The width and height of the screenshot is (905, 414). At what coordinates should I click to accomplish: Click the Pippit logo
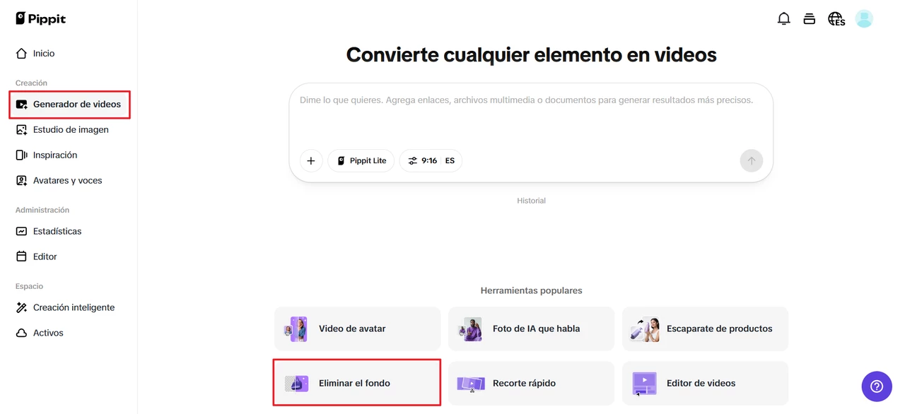(41, 19)
